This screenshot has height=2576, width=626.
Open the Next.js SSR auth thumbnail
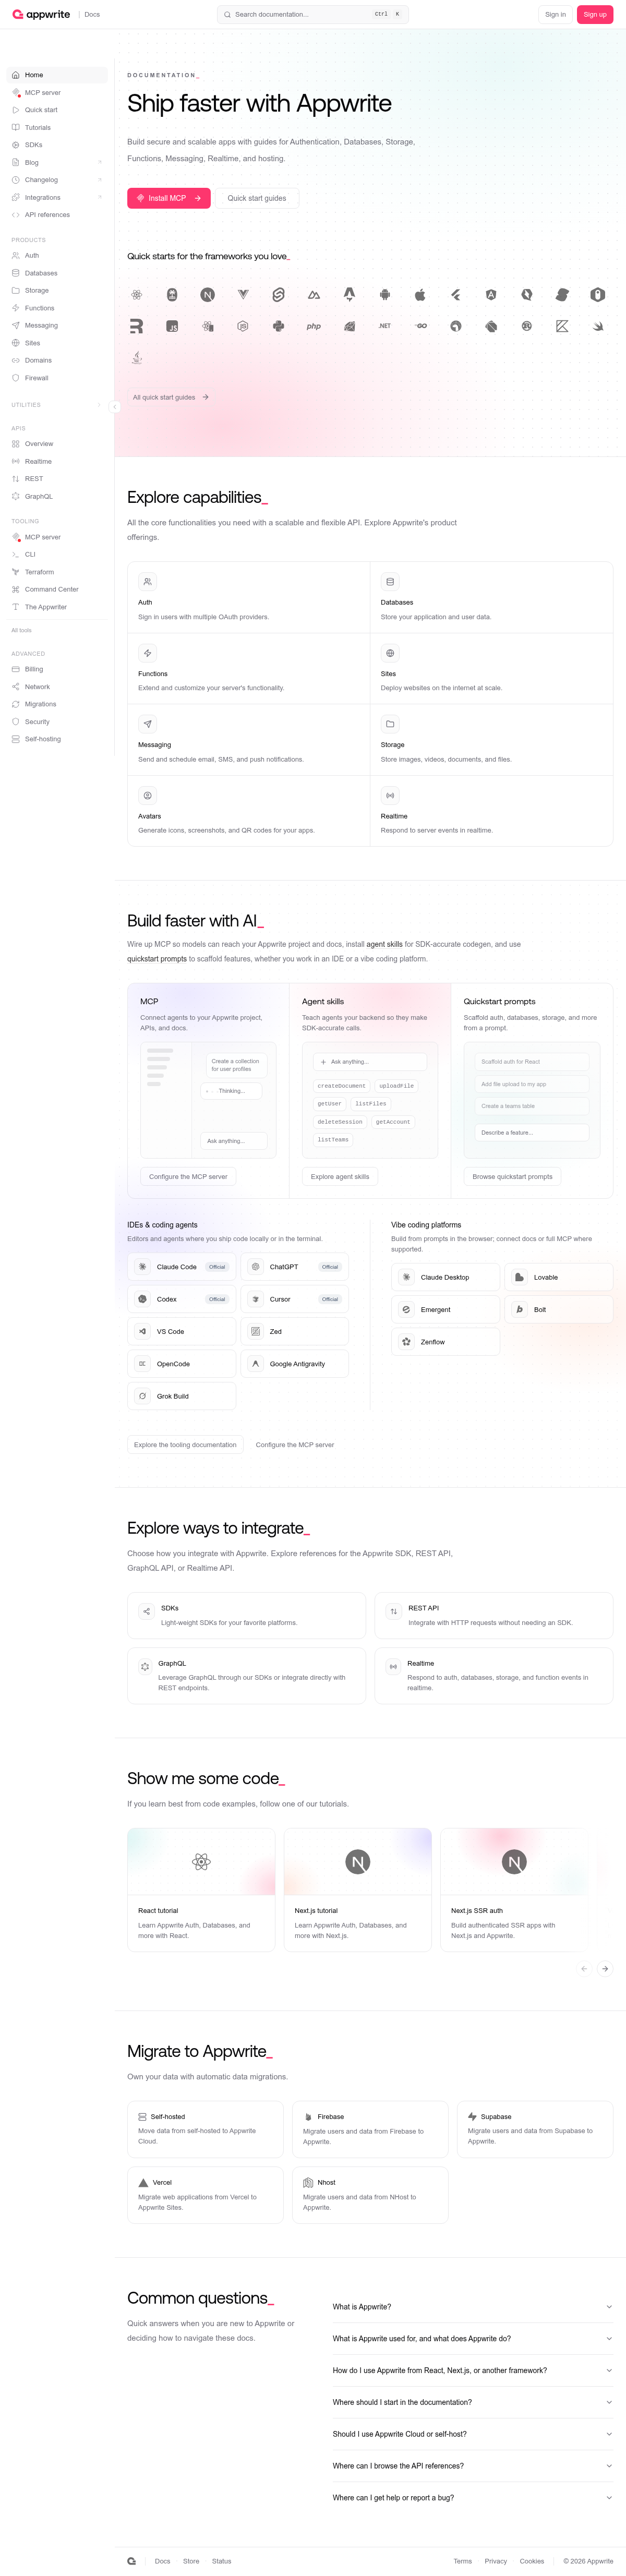pos(514,1862)
